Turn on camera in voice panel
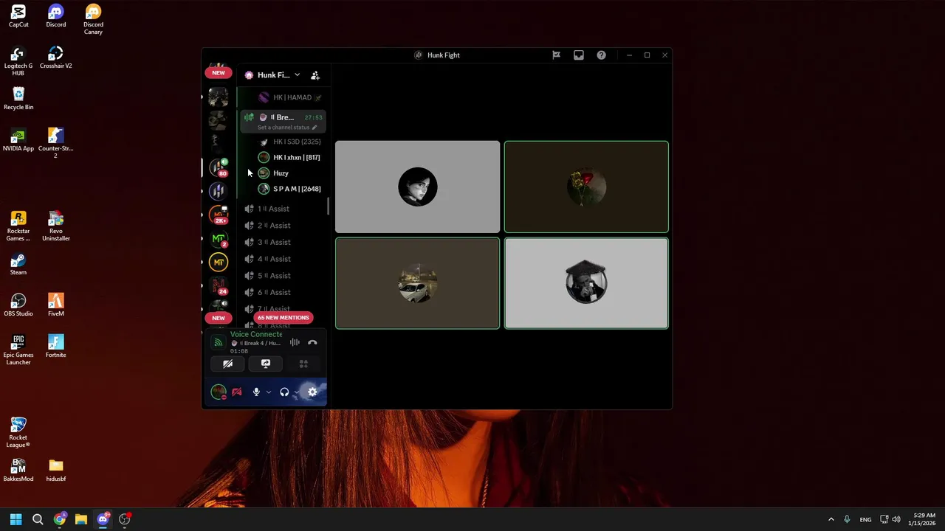Image resolution: width=945 pixels, height=531 pixels. tap(227, 364)
